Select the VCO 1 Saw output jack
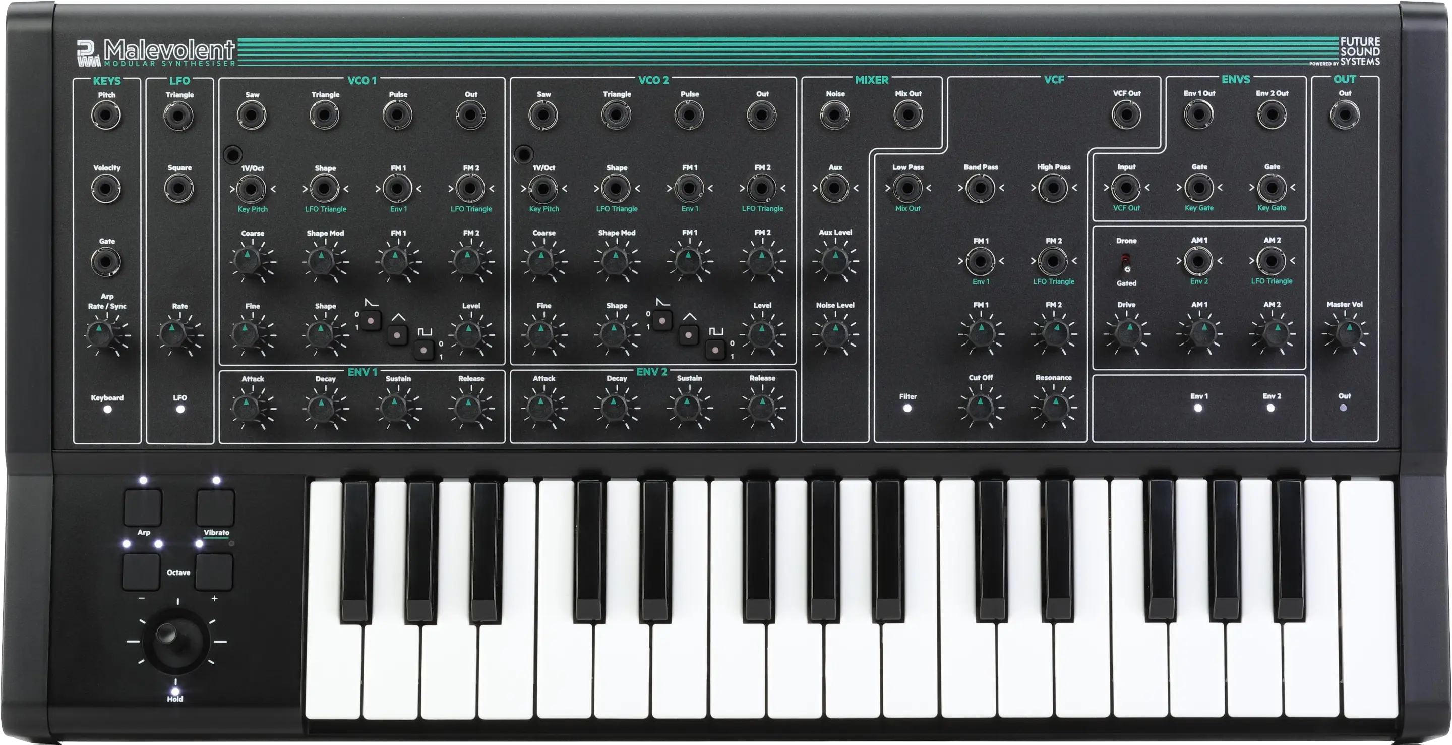Screen dimensions: 1452x745 [x=252, y=116]
